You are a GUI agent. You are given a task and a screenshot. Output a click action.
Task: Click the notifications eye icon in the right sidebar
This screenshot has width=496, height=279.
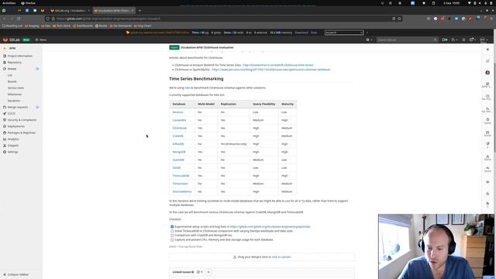(487, 182)
